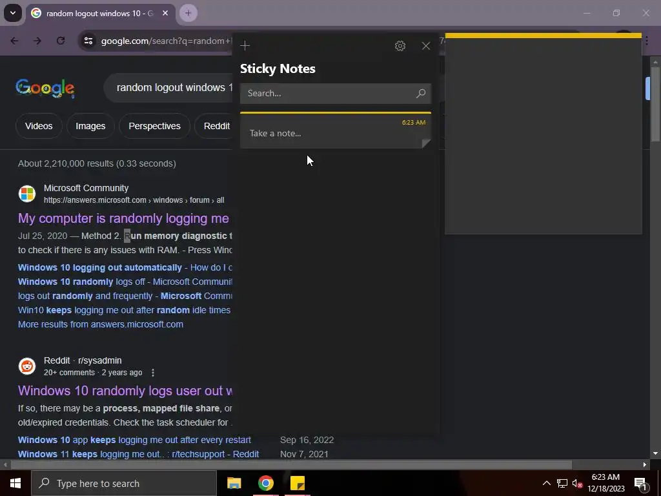This screenshot has height=496, width=661.
Task: Click the magnifier icon in Sticky Notes search
Action: [x=420, y=93]
